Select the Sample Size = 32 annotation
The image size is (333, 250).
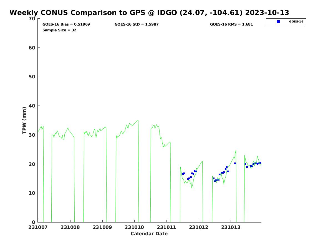click(x=59, y=30)
